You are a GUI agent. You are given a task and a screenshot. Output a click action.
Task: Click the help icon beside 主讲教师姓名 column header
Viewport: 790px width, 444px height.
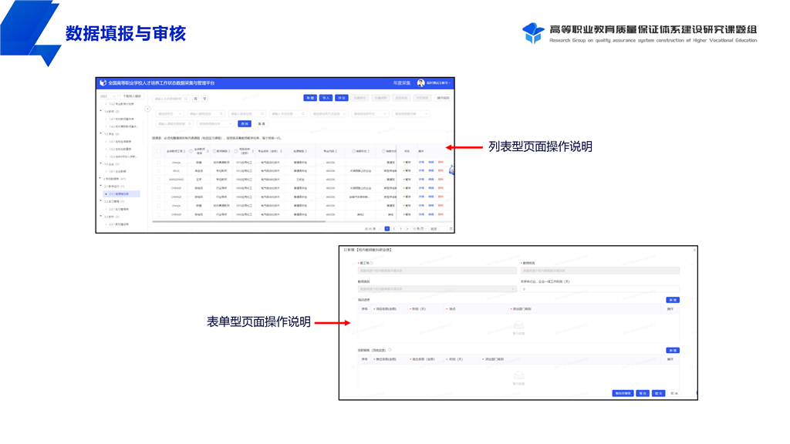[191, 151]
